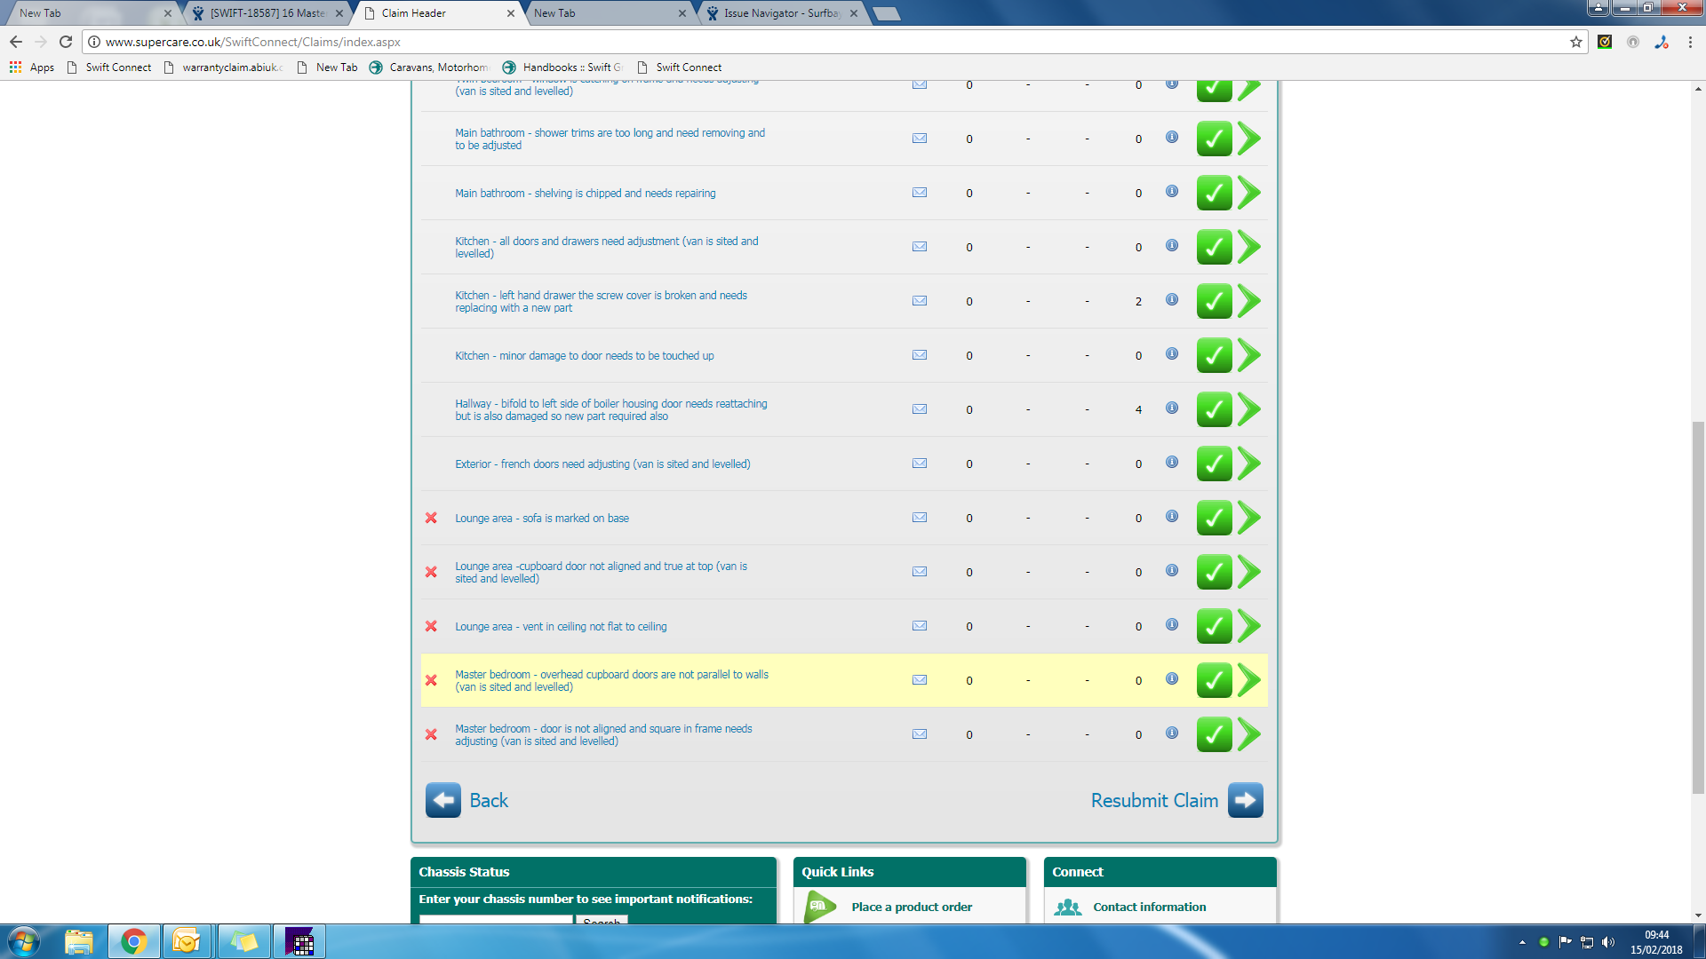Expand chevron for Master bedroom door alignment row
The width and height of the screenshot is (1706, 959).
1249,734
